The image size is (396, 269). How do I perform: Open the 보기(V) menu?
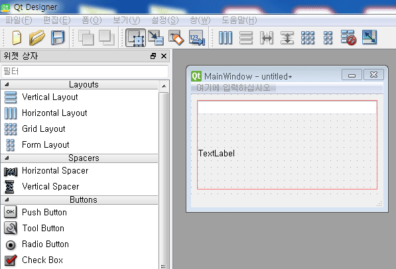[126, 20]
